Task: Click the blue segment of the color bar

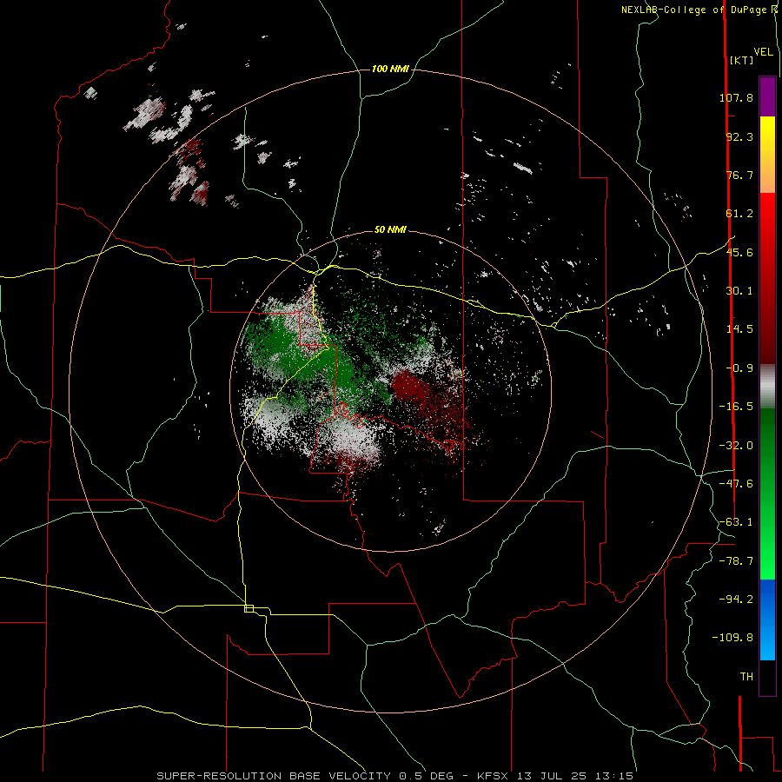Action: coord(767,620)
